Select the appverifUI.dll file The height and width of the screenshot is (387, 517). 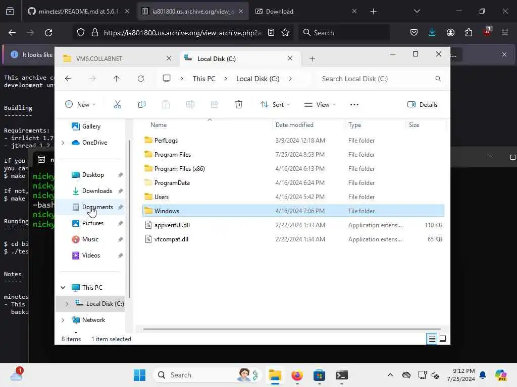coord(293,225)
